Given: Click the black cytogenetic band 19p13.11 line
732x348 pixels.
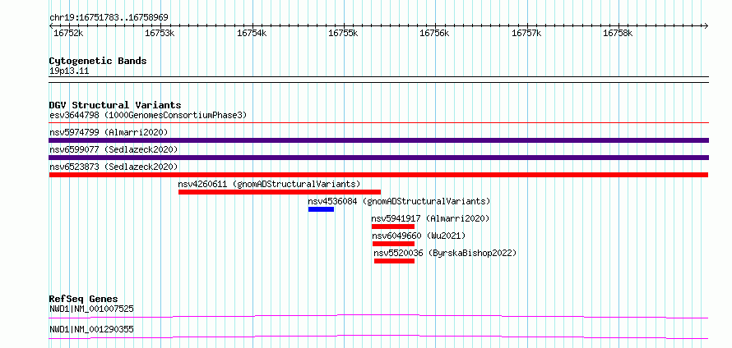Looking at the screenshot, I should click(378, 80).
